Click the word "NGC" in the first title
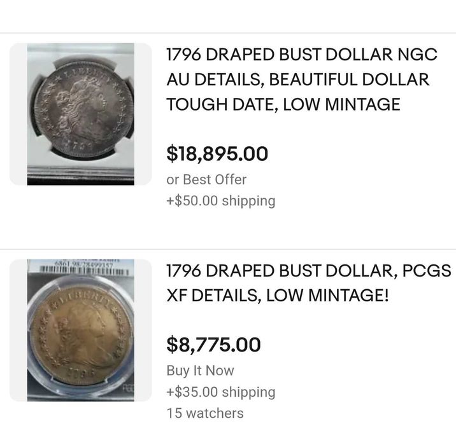This screenshot has height=445, width=456. pos(416,55)
